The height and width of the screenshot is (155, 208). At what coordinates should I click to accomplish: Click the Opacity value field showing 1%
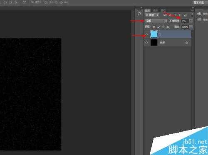(185, 21)
